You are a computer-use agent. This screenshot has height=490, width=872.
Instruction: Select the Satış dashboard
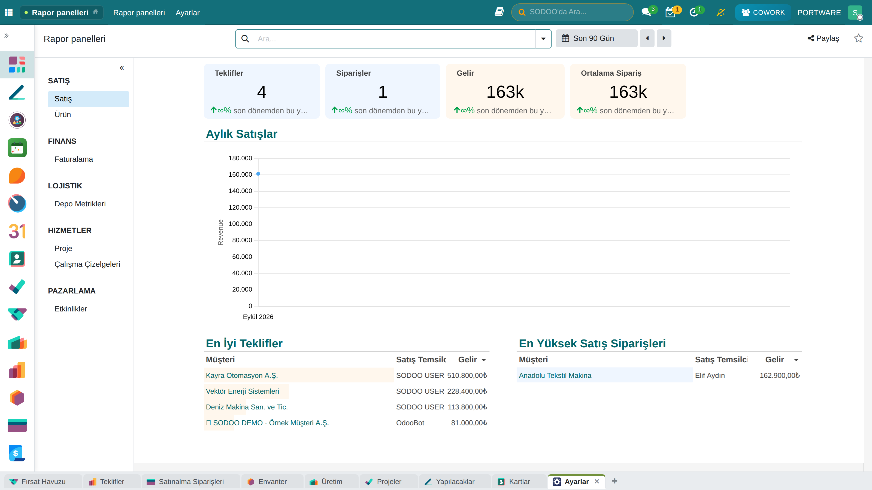tap(88, 99)
